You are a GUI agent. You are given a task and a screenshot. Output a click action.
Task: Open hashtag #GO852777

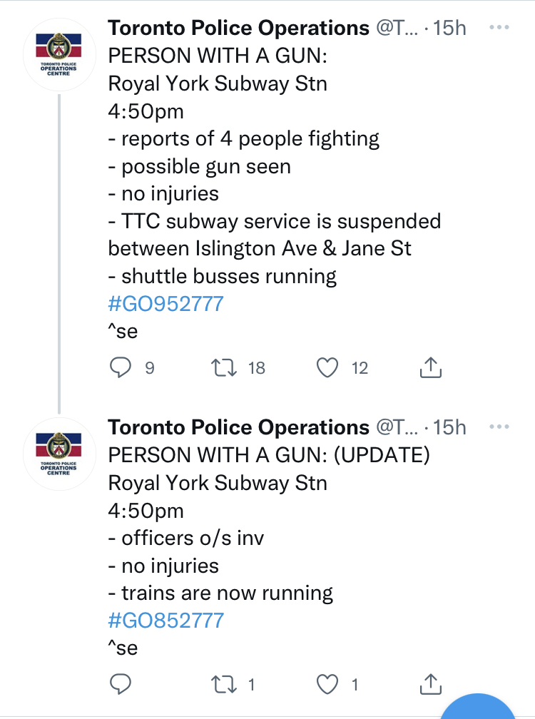tap(165, 621)
